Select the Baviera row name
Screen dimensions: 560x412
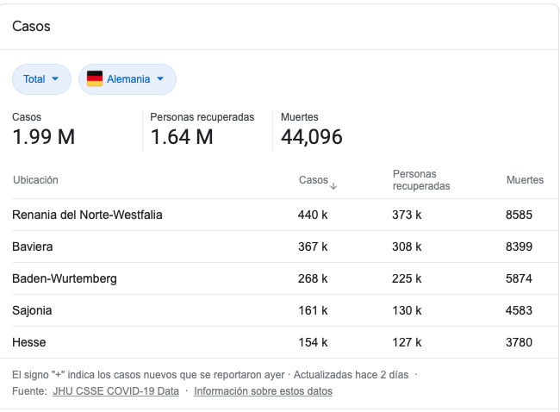click(33, 247)
